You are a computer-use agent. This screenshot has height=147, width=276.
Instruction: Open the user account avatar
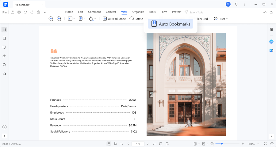pyautogui.click(x=228, y=4)
